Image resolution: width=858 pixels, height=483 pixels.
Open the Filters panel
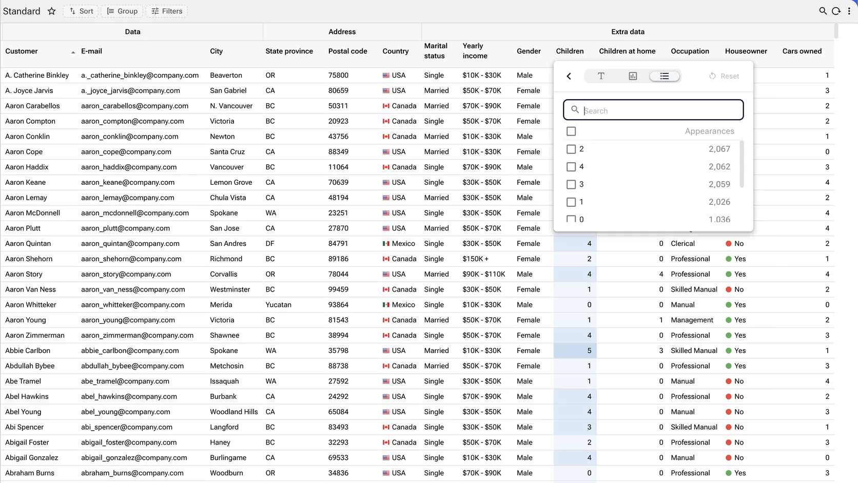point(167,11)
